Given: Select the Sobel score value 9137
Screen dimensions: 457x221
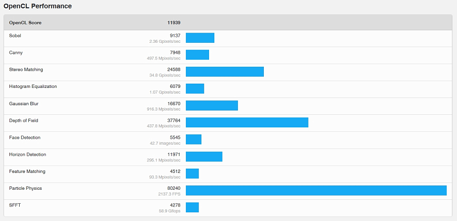Looking at the screenshot, I should click(x=175, y=36).
